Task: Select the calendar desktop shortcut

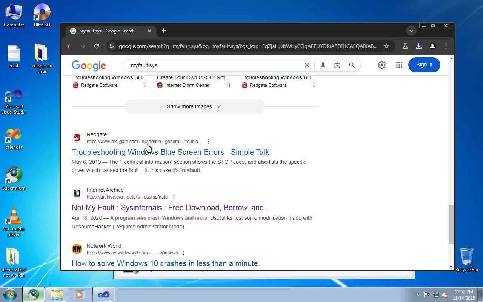Action: [14, 139]
